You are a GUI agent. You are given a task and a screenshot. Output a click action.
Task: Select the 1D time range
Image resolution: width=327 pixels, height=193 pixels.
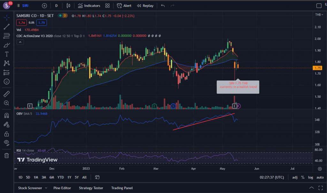[20, 177]
